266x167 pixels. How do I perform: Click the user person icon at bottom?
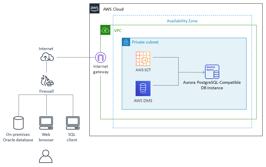pos(46,157)
